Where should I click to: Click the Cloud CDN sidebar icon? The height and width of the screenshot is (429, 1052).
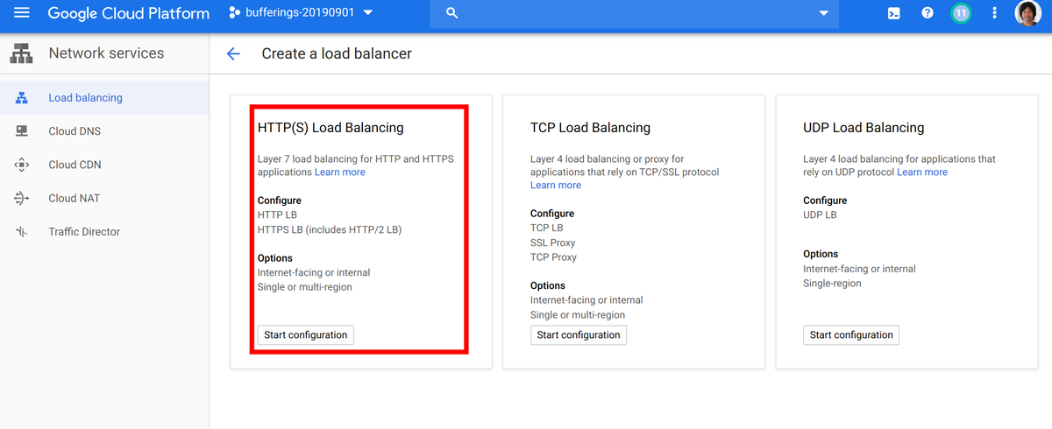click(x=22, y=165)
